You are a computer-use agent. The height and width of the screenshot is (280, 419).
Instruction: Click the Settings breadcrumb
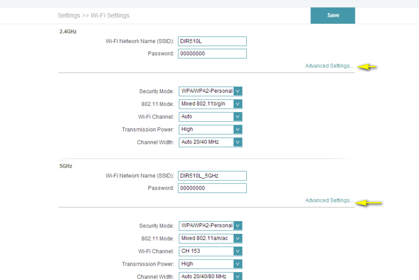[x=69, y=16]
